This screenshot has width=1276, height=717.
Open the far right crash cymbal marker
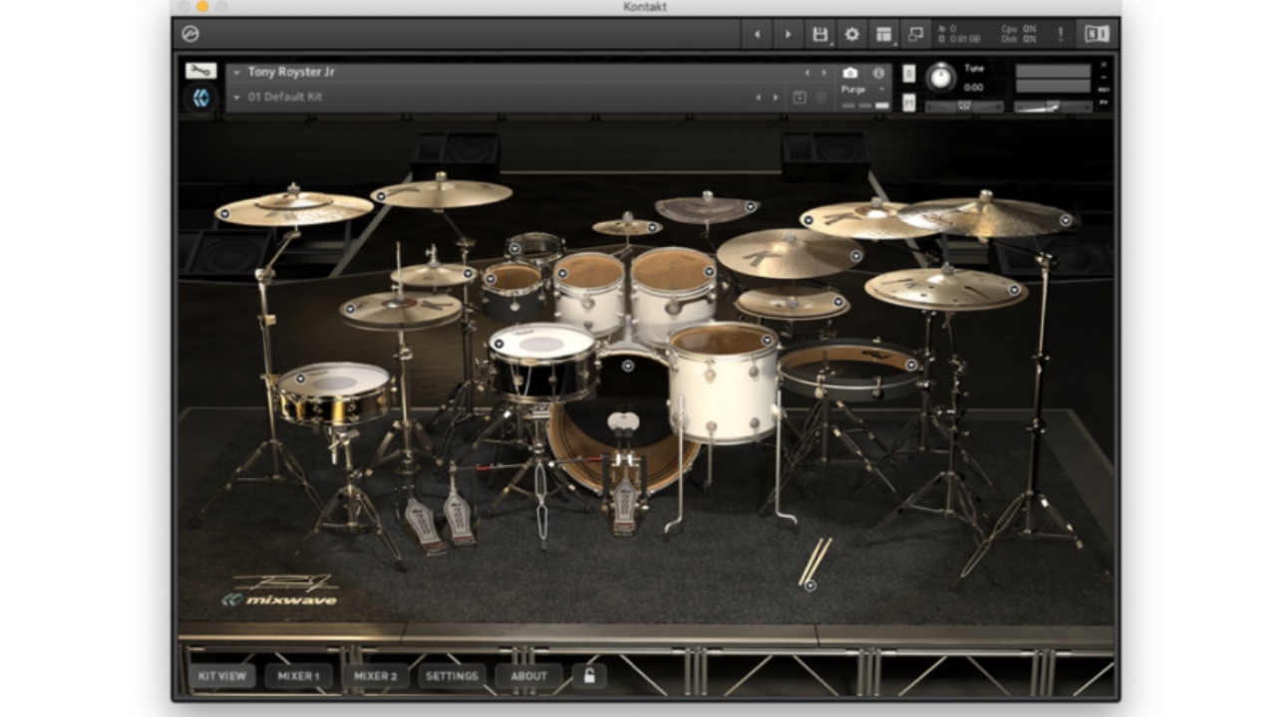(1065, 220)
